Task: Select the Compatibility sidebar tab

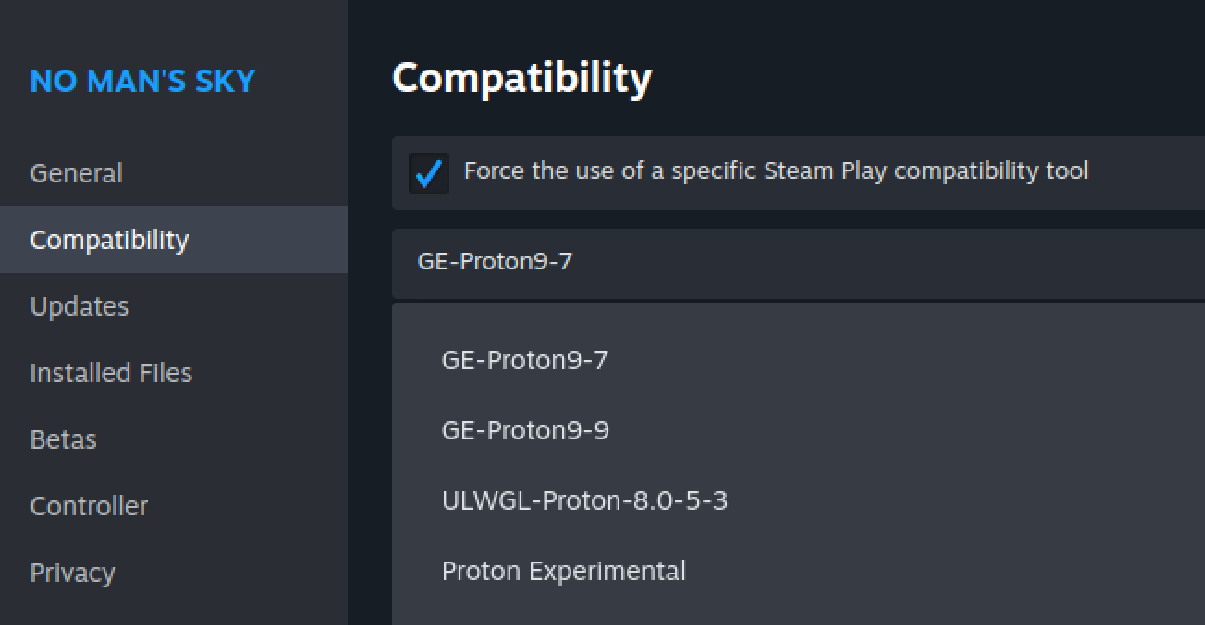Action: click(109, 240)
